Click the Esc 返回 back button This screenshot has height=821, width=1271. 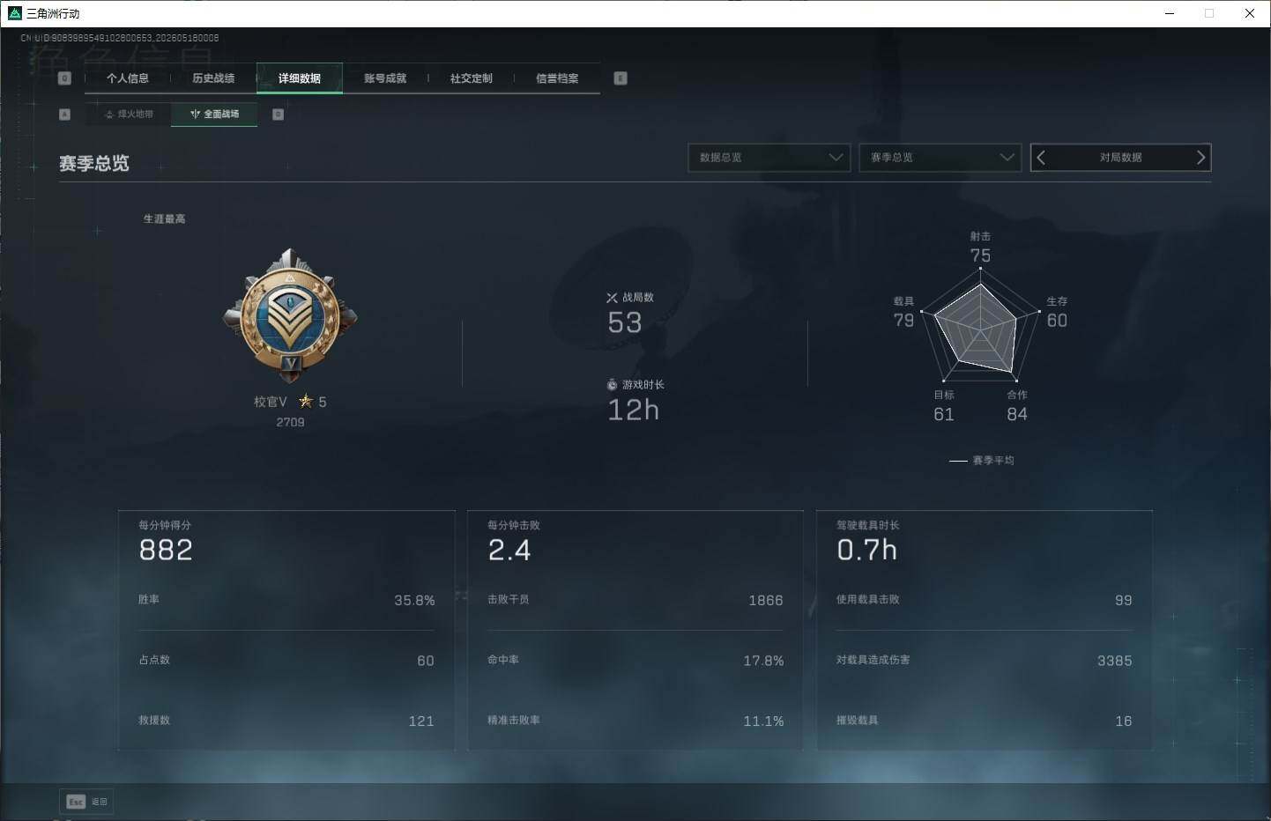pyautogui.click(x=86, y=802)
